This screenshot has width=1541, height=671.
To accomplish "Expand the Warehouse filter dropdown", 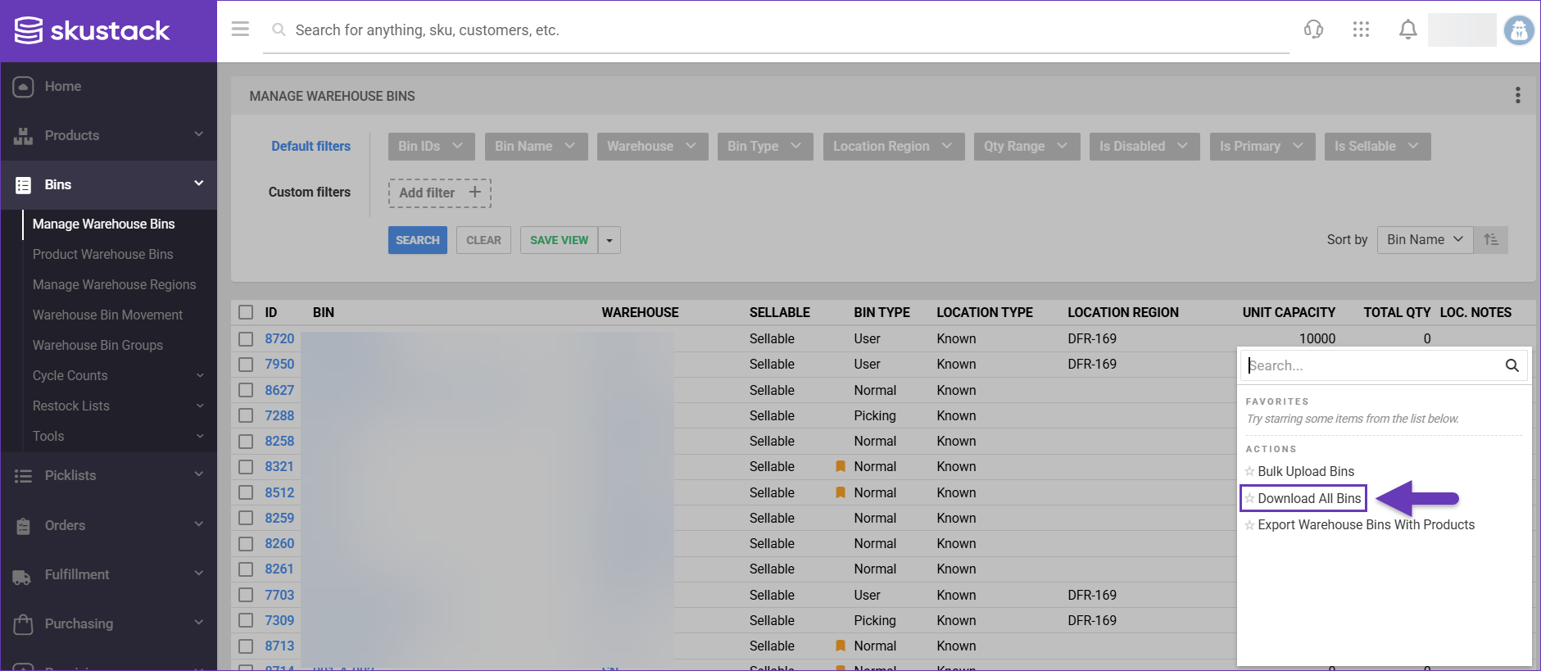I will (652, 146).
